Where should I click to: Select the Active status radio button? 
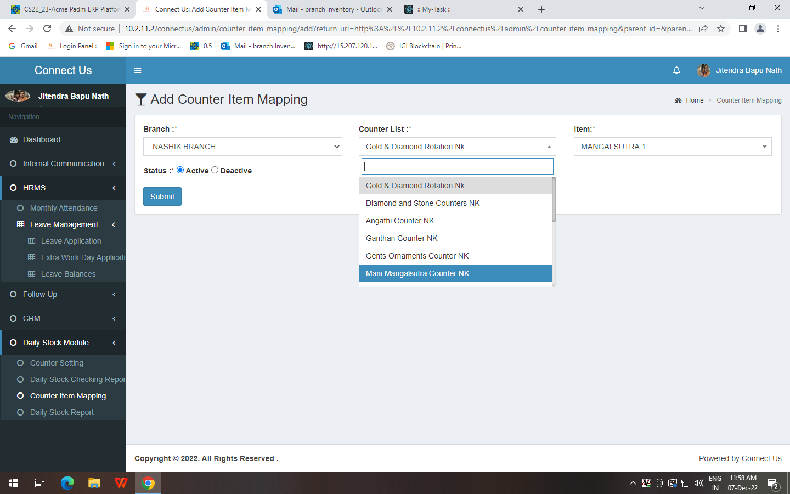click(180, 170)
